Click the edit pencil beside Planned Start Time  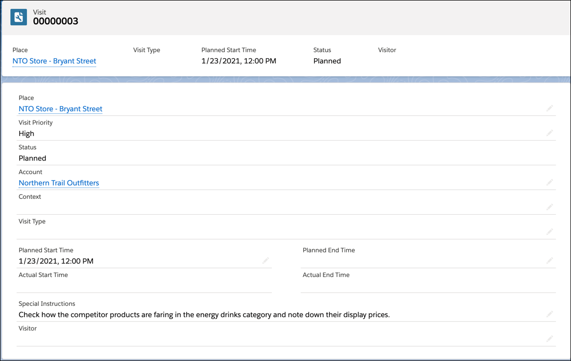click(x=266, y=261)
